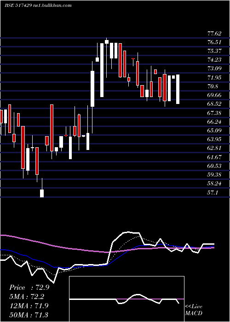Select the 69.66 price axis label
The width and height of the screenshot is (230, 322).
pos(214,95)
